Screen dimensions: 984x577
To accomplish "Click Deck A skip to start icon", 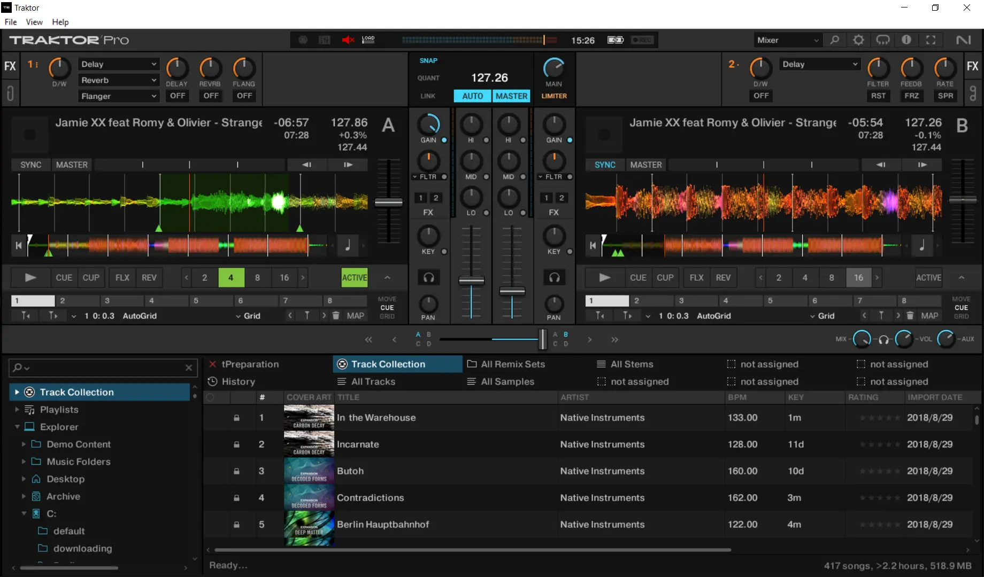I will 19,246.
